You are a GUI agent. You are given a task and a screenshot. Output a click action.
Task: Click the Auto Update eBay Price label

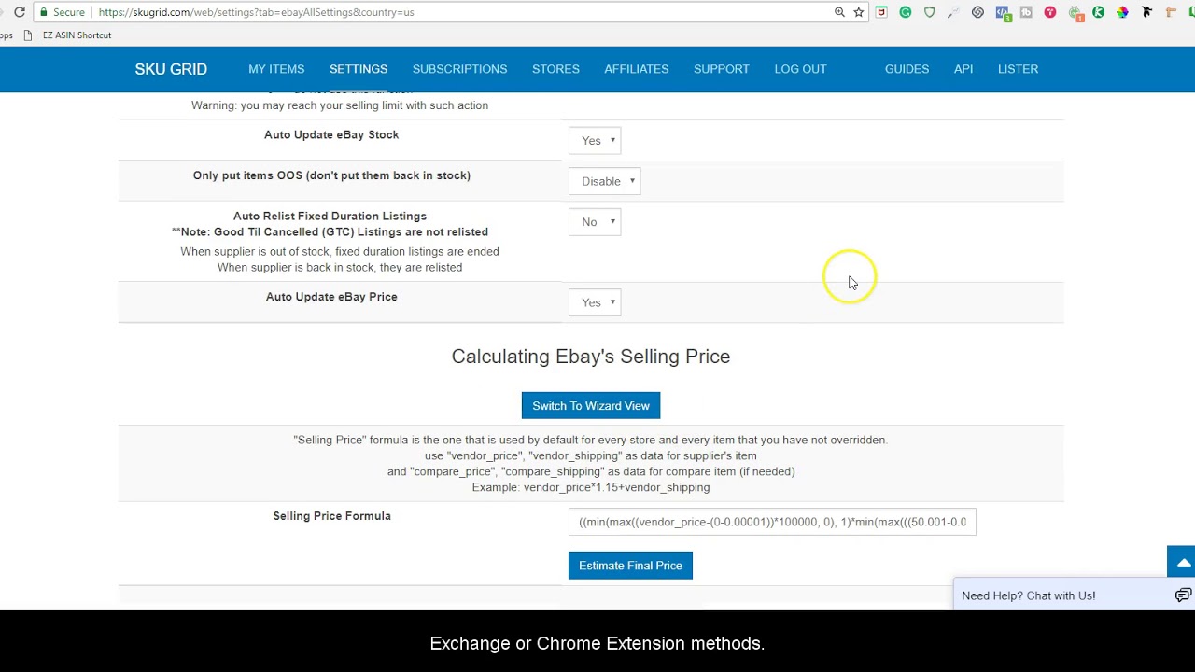pos(331,297)
